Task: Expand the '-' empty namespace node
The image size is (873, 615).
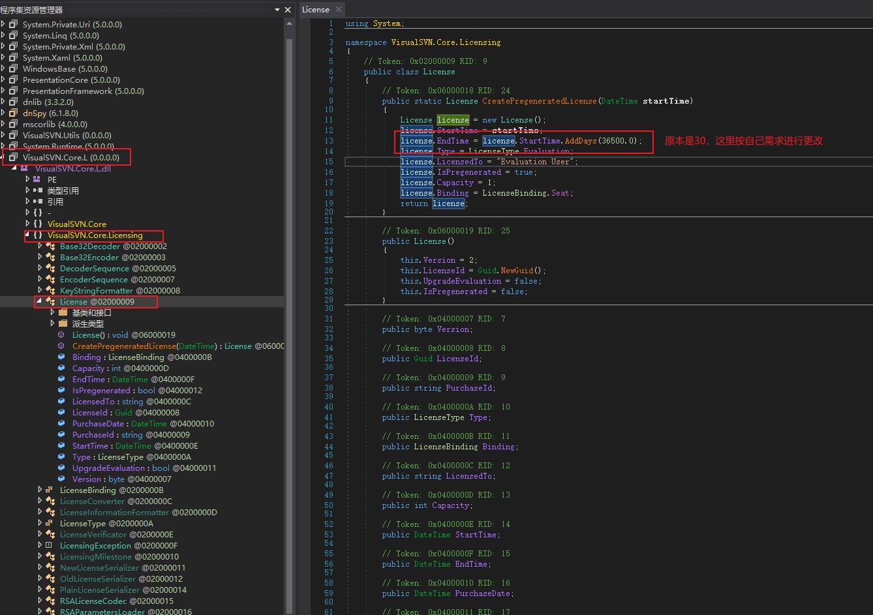Action: click(x=27, y=213)
